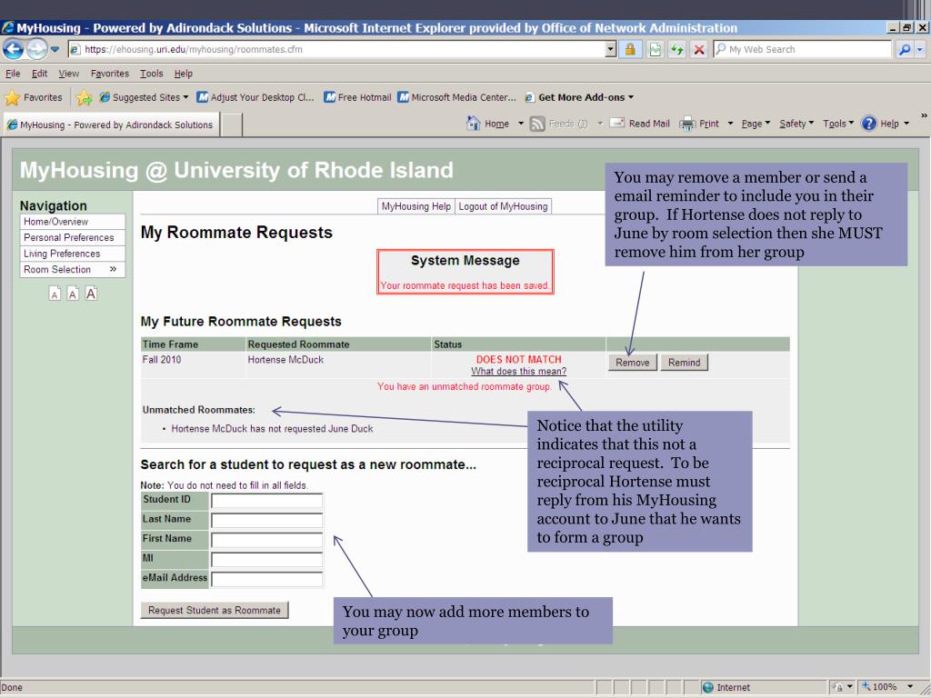Open the Page command bar menu

[x=756, y=124]
